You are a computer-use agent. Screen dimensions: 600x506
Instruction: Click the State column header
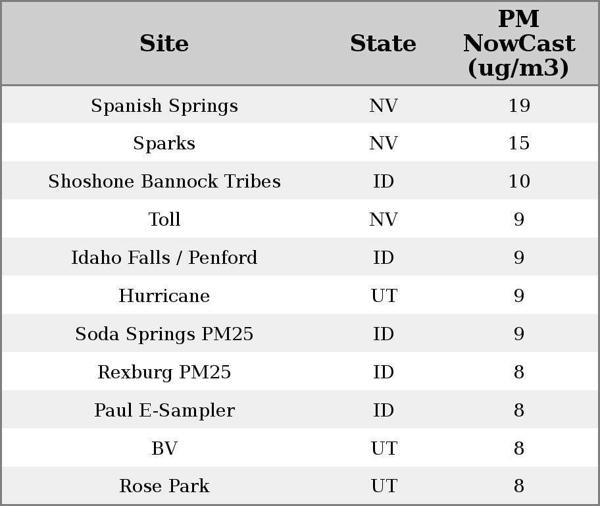point(383,44)
